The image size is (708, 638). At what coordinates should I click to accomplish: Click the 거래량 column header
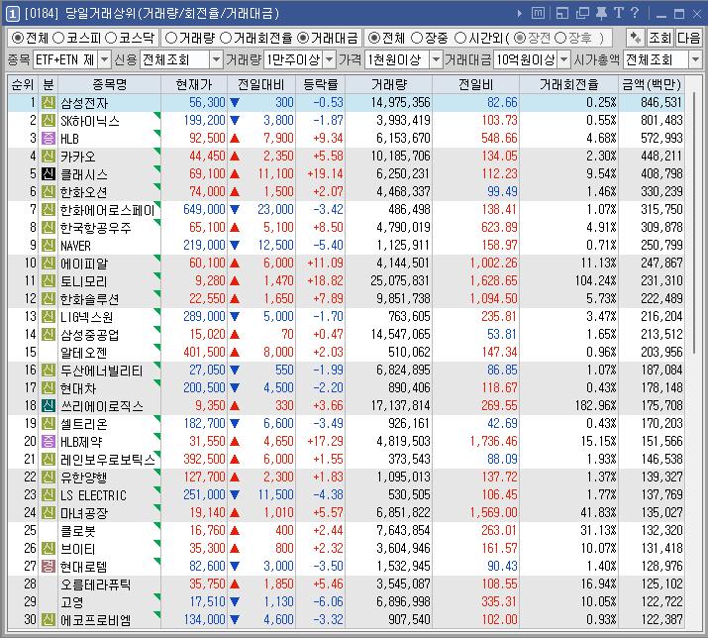tap(388, 84)
